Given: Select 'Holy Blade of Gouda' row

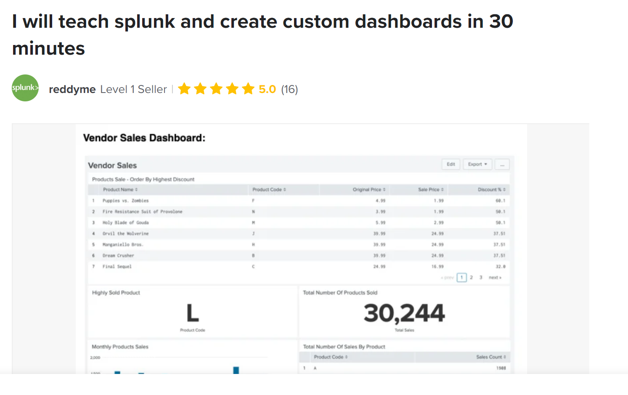Looking at the screenshot, I should coord(299,223).
